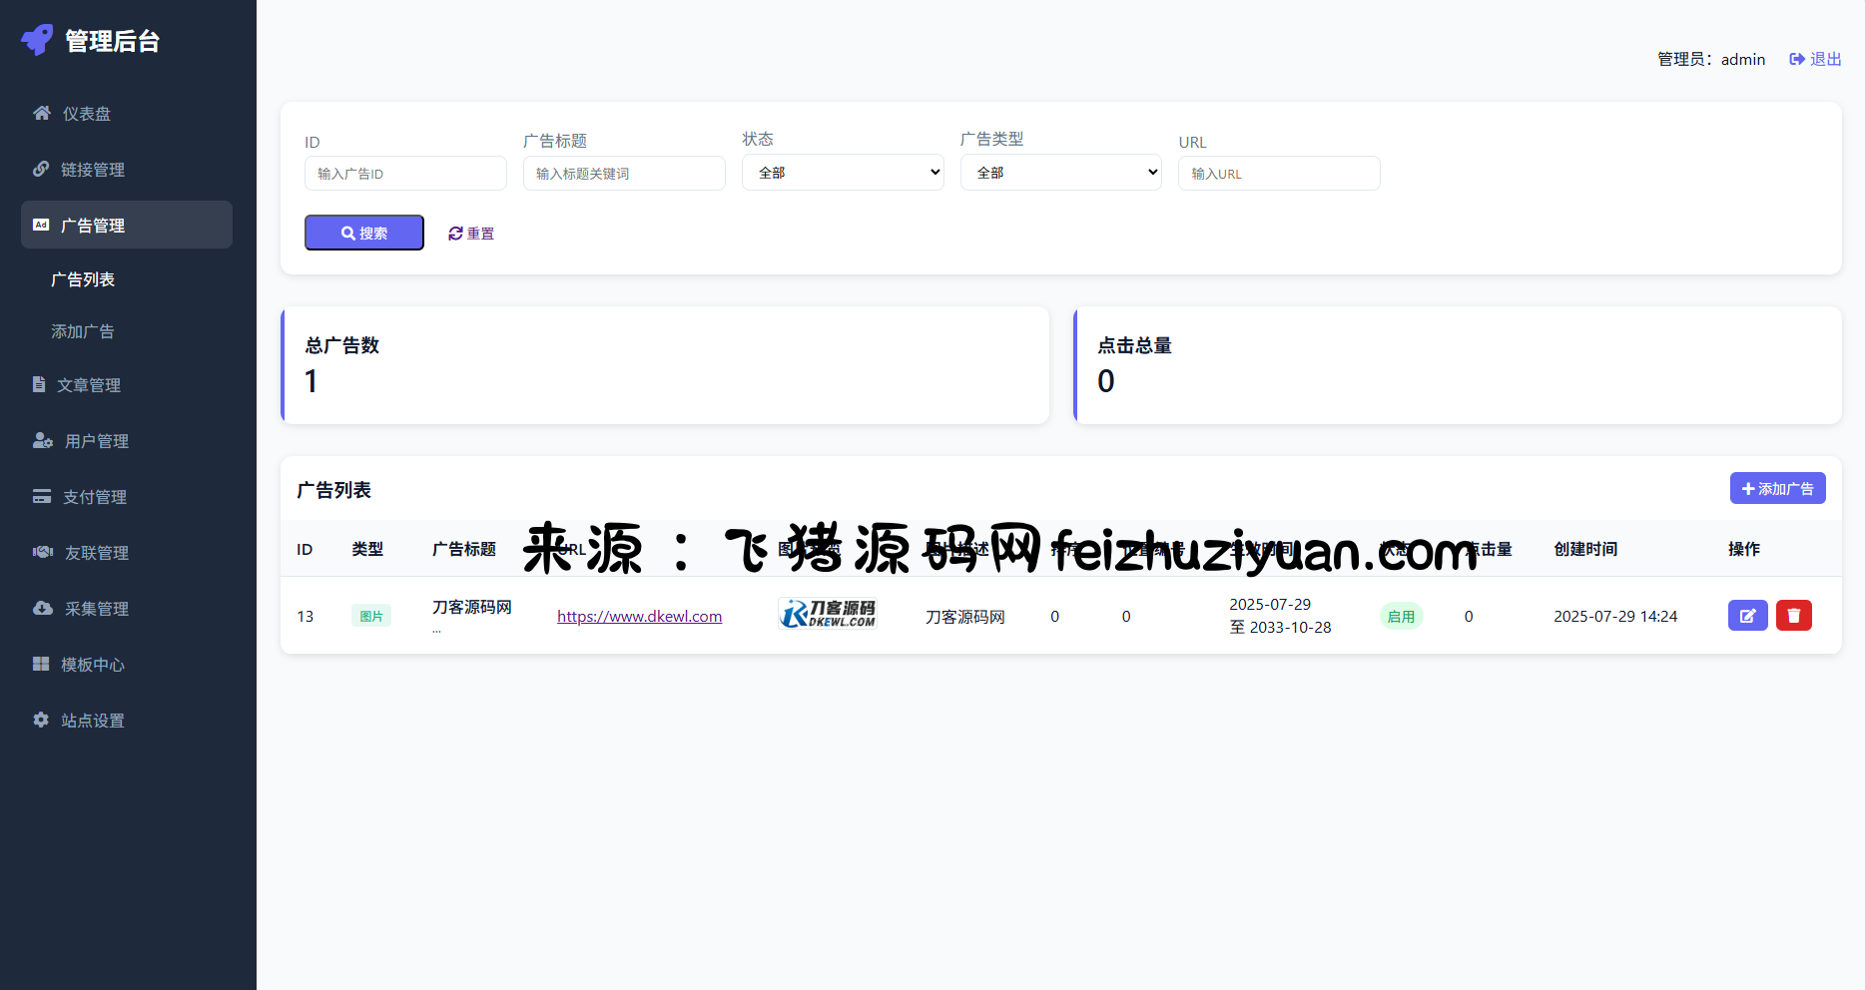
Task: Go to 文章管理 section
Action: click(88, 385)
